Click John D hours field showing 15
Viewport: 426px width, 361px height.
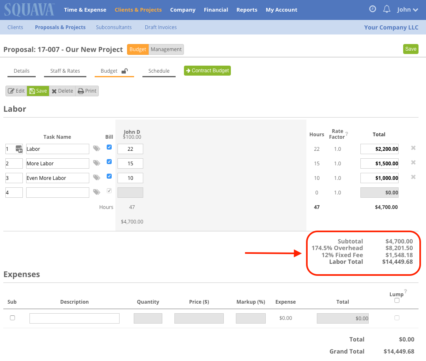[130, 163]
